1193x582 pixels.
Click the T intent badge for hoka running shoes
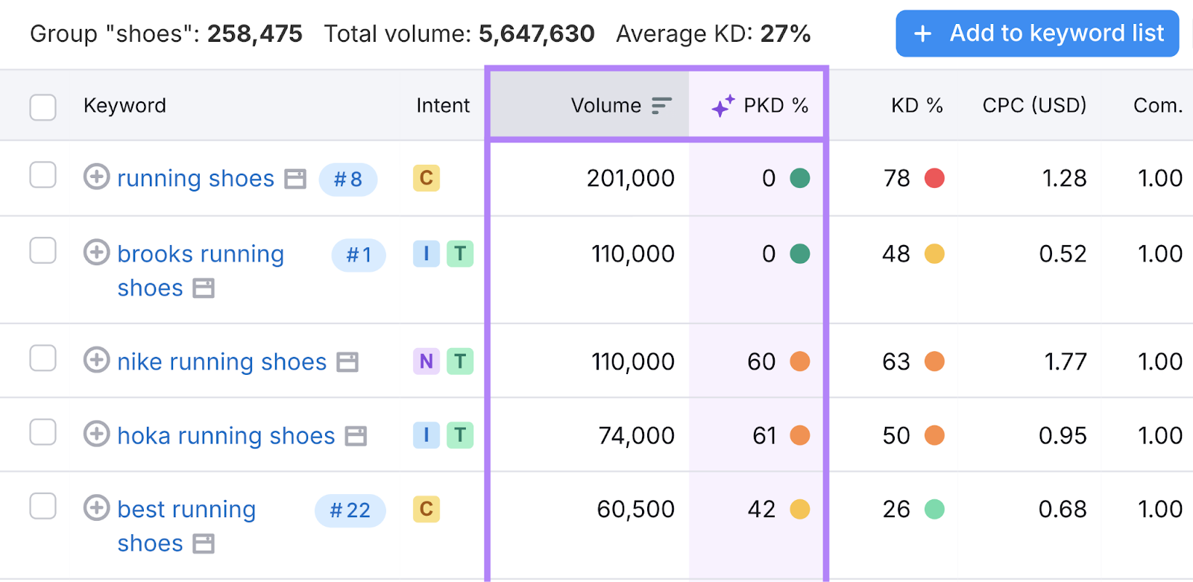(x=460, y=434)
